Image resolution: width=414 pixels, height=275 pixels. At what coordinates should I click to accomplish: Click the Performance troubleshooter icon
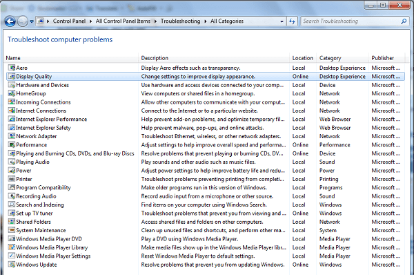pyautogui.click(x=12, y=144)
